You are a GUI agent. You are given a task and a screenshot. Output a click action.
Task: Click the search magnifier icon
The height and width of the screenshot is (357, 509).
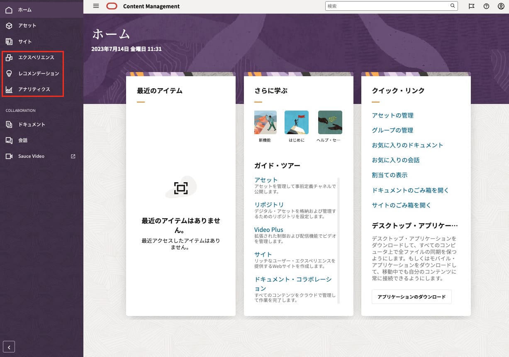pos(453,6)
